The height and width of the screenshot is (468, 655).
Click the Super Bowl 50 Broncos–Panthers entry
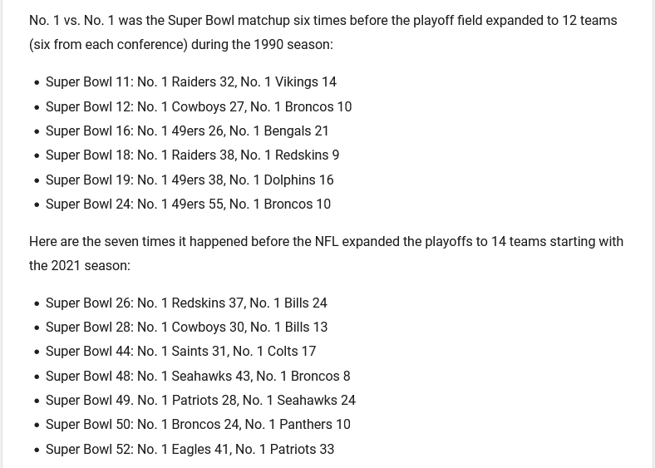198,425
